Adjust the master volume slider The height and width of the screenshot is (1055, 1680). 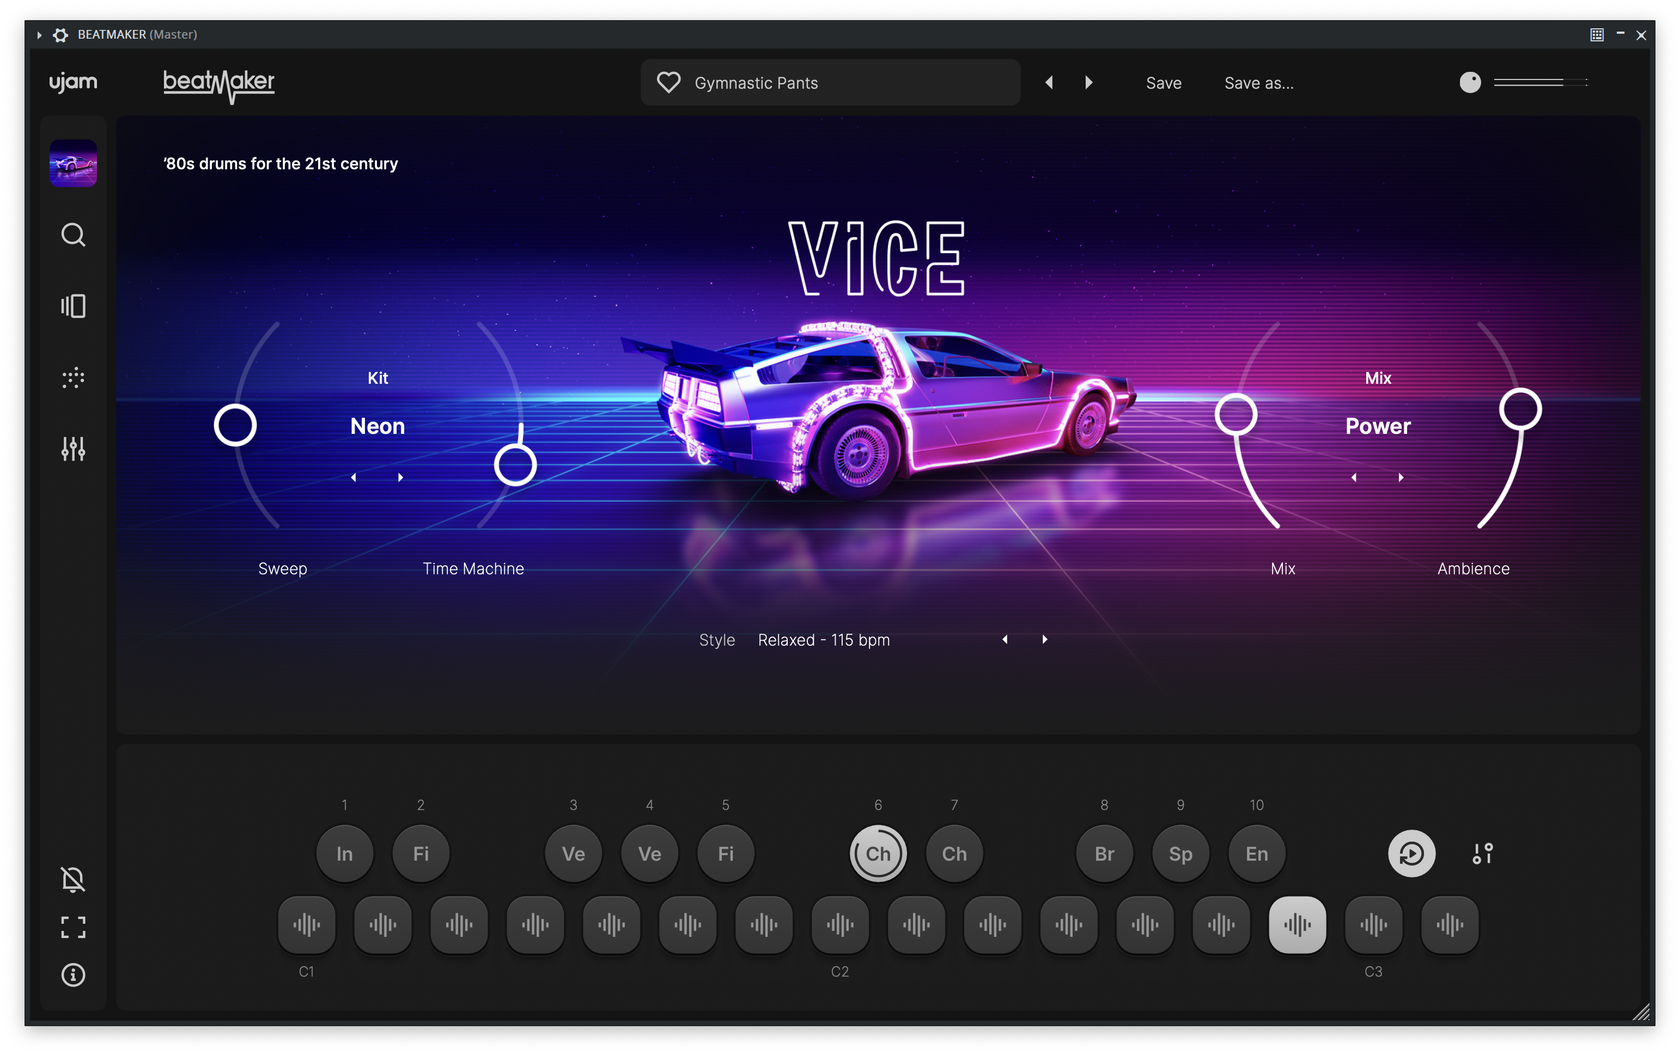tap(1541, 82)
